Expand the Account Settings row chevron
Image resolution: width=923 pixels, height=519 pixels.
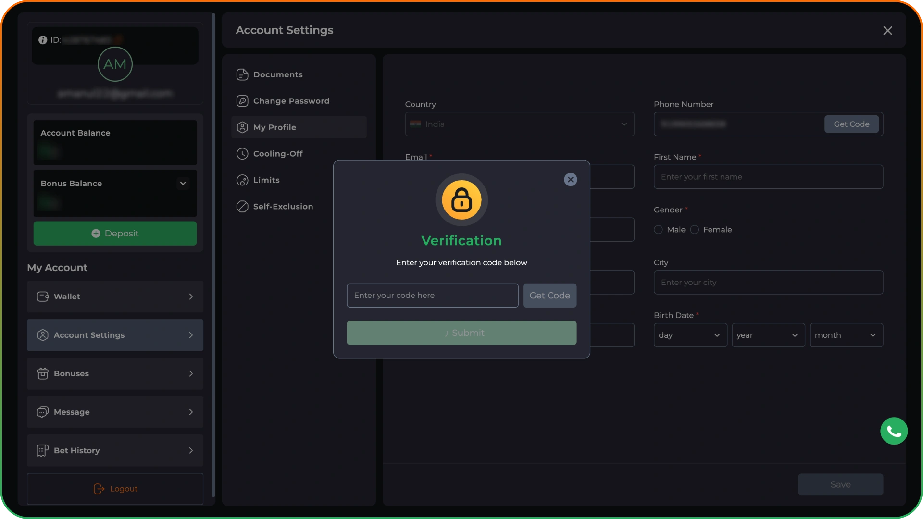coord(191,335)
